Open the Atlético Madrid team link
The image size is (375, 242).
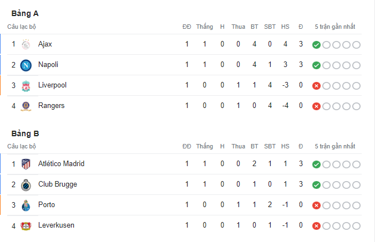click(x=61, y=164)
